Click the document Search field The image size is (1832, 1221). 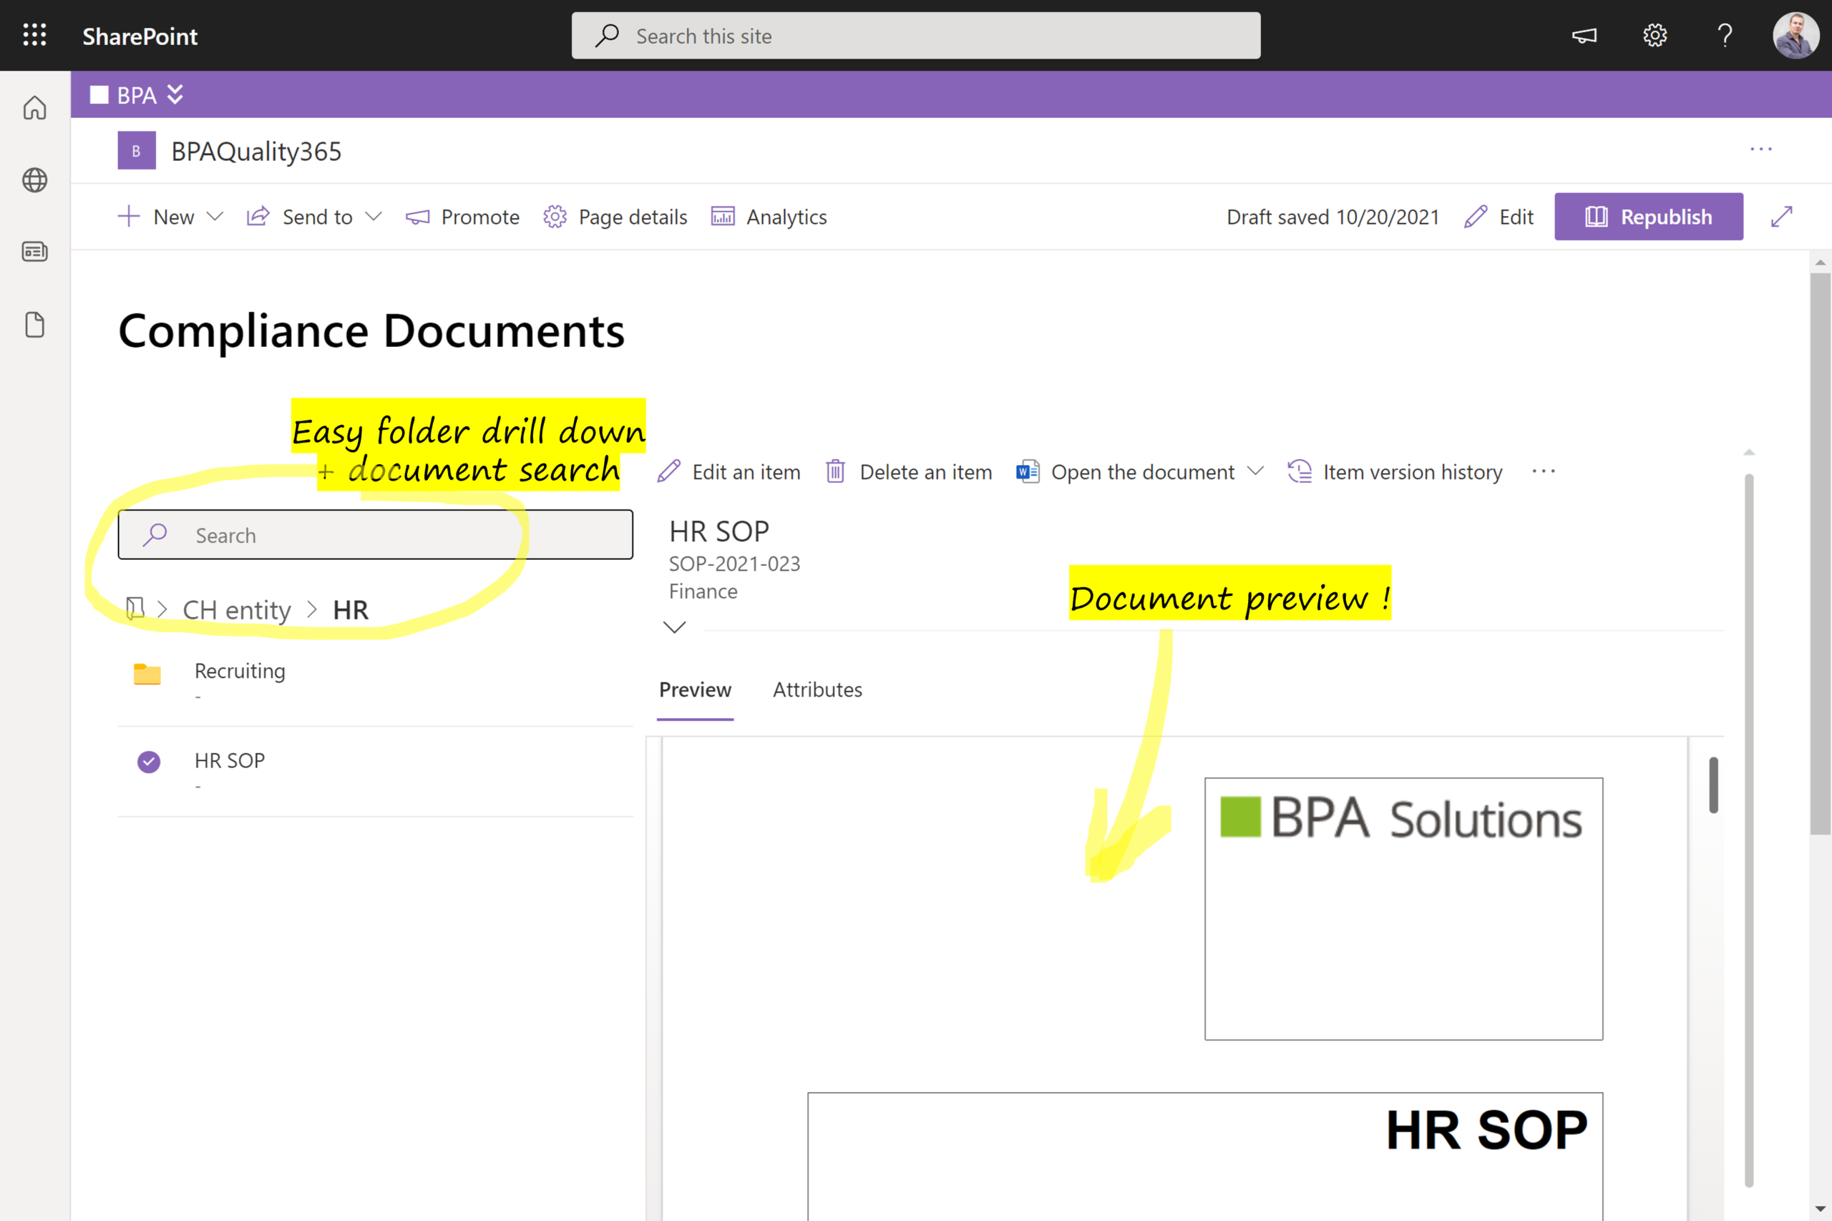point(376,535)
